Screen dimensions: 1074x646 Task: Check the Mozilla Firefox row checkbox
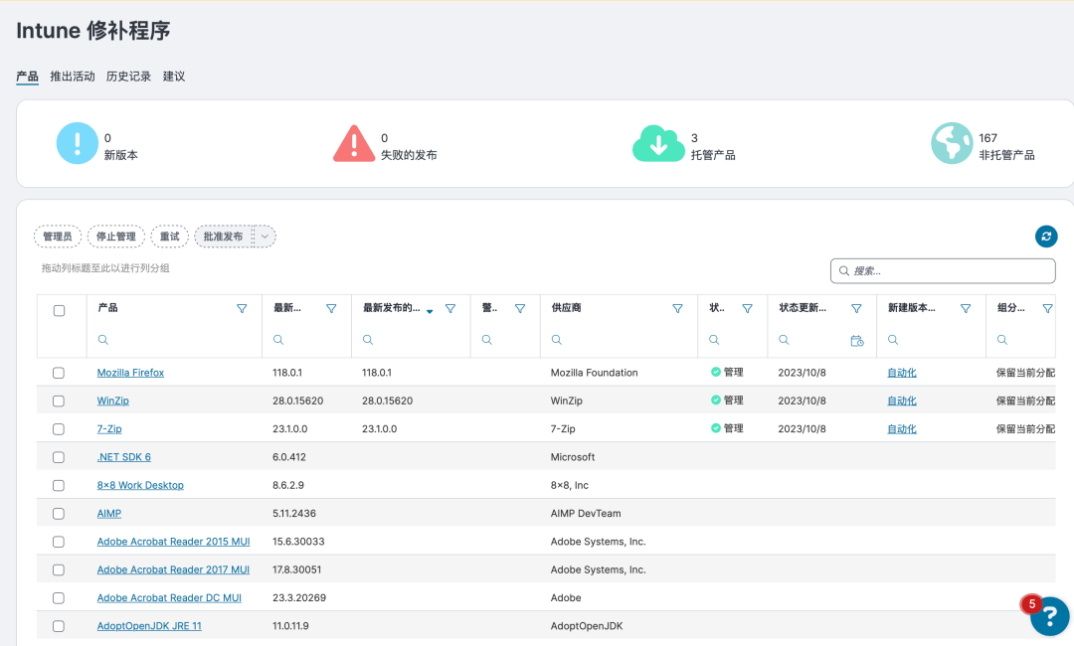(58, 372)
